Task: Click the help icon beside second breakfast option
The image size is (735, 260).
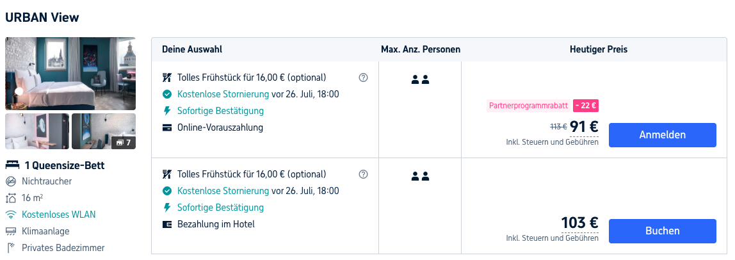Action: point(363,174)
